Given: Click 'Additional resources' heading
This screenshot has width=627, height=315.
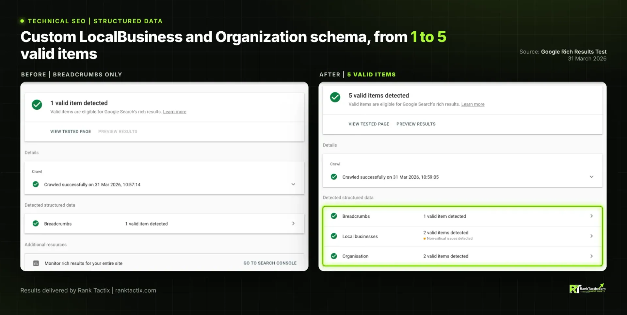Looking at the screenshot, I should click(46, 244).
